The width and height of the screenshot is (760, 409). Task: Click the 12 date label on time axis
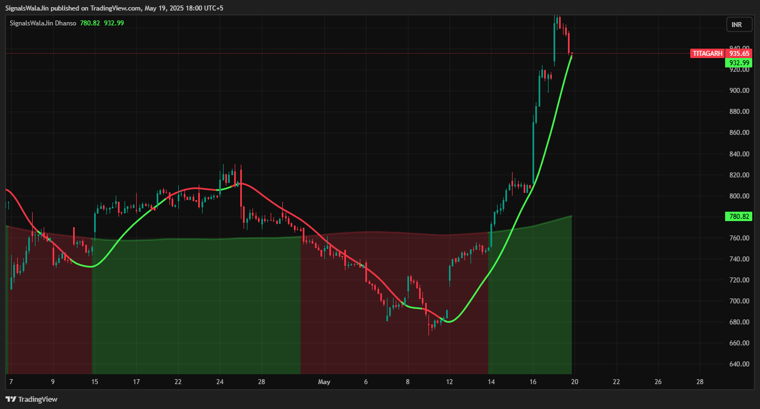pyautogui.click(x=449, y=382)
